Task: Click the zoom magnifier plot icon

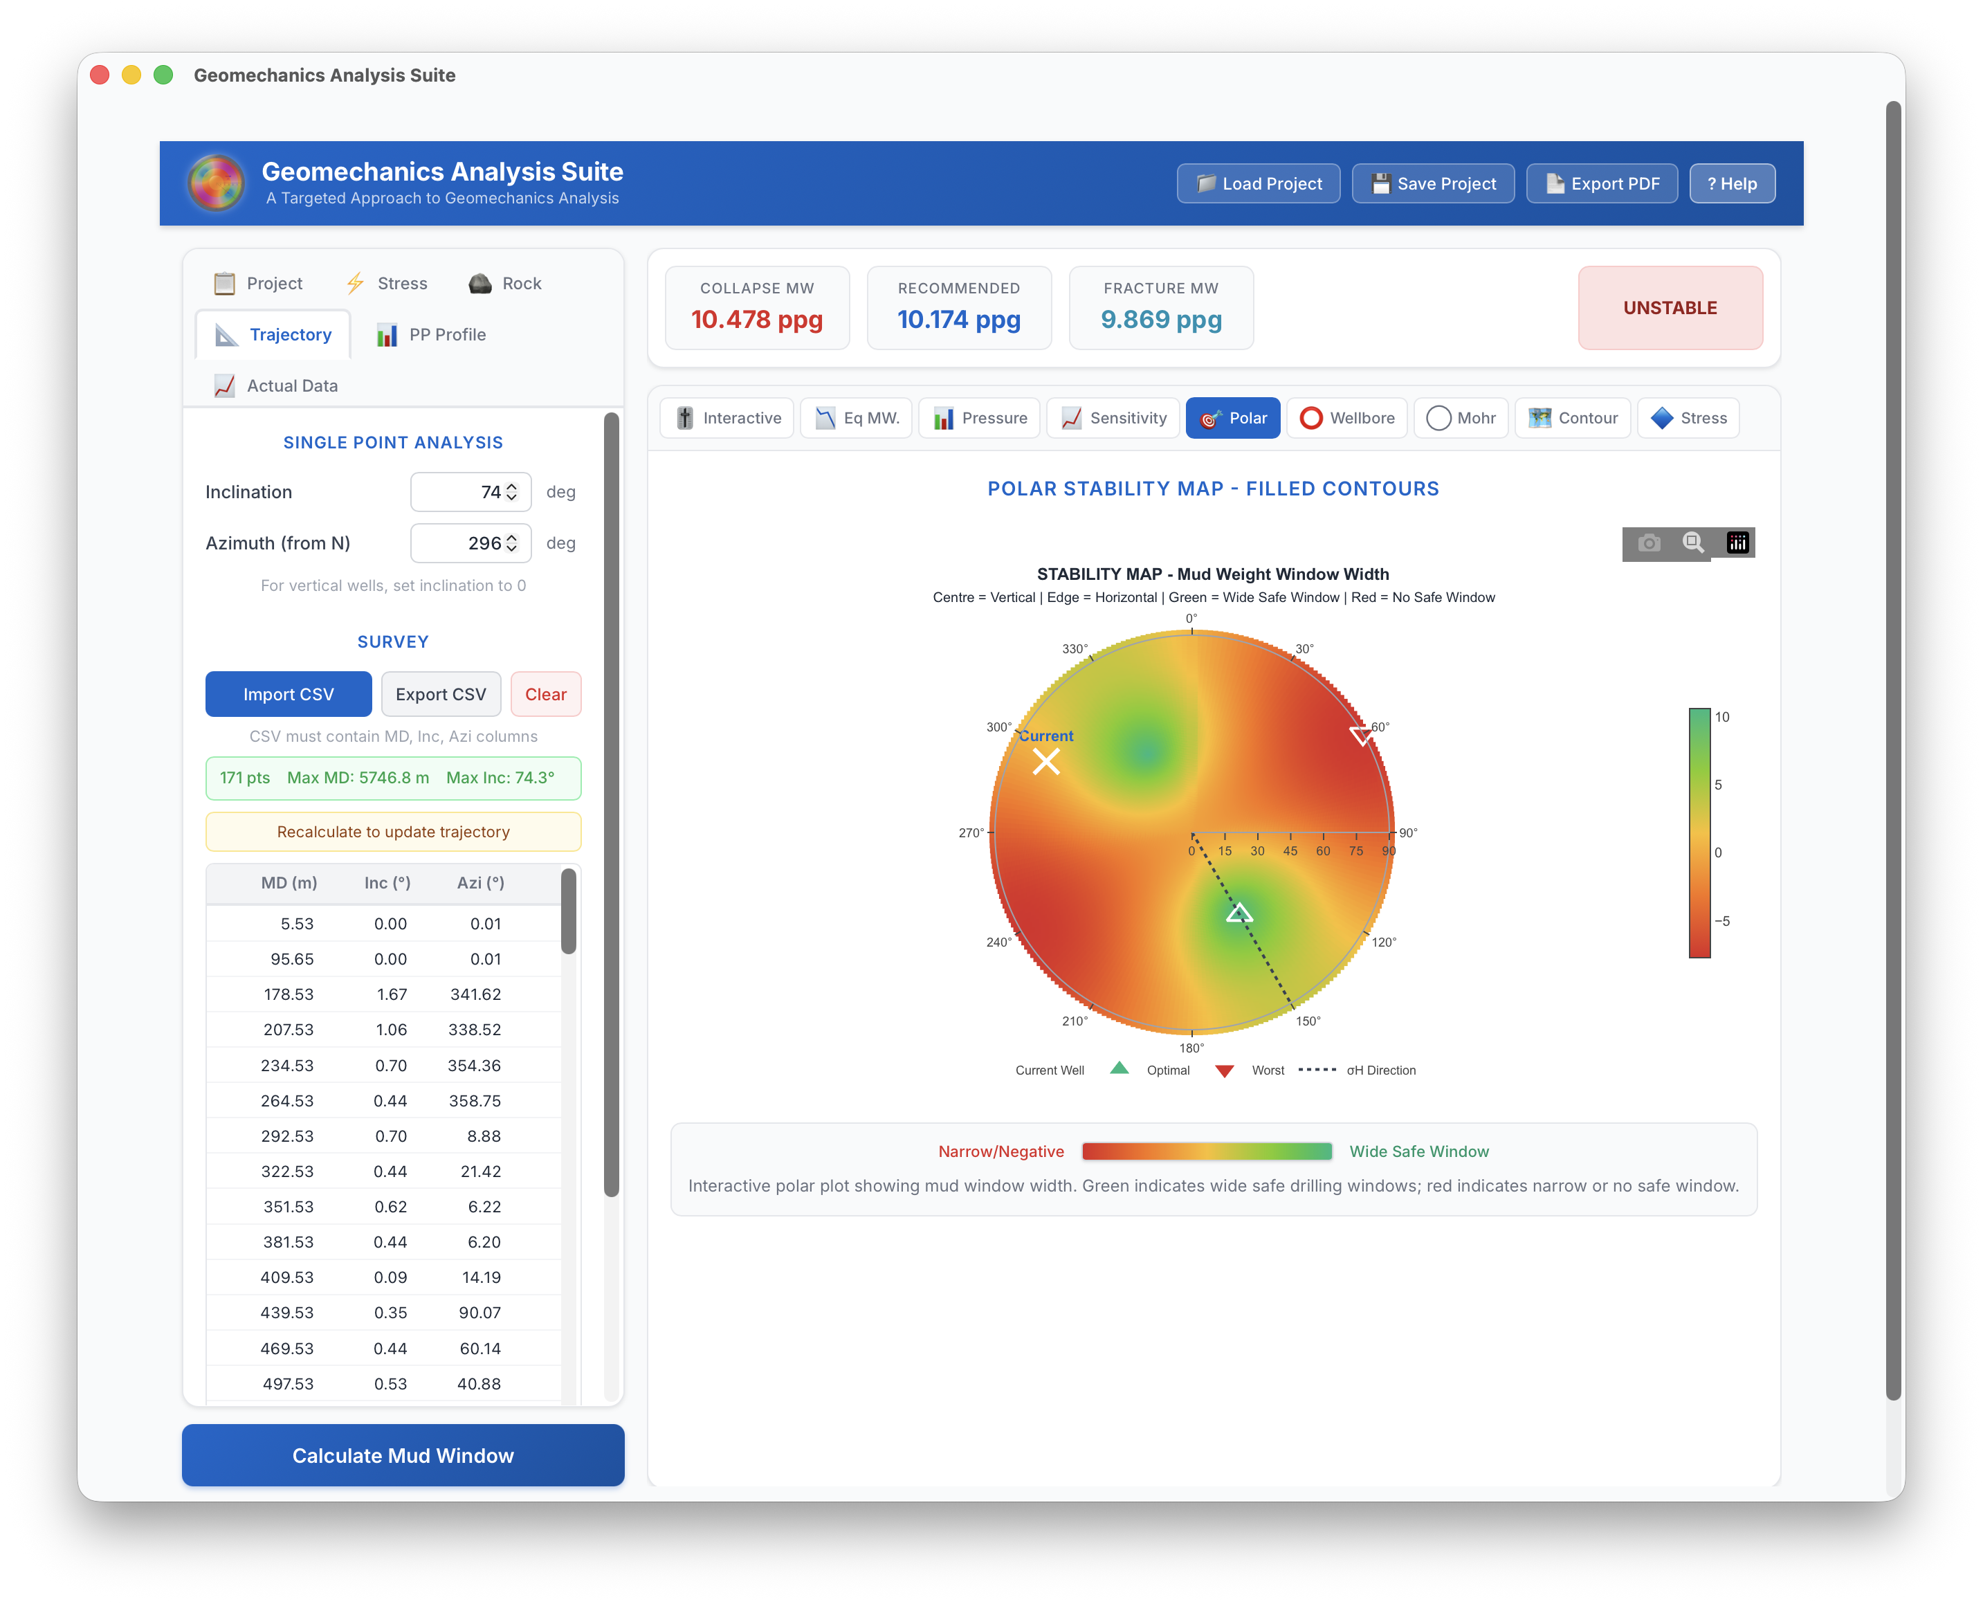Action: click(x=1692, y=543)
